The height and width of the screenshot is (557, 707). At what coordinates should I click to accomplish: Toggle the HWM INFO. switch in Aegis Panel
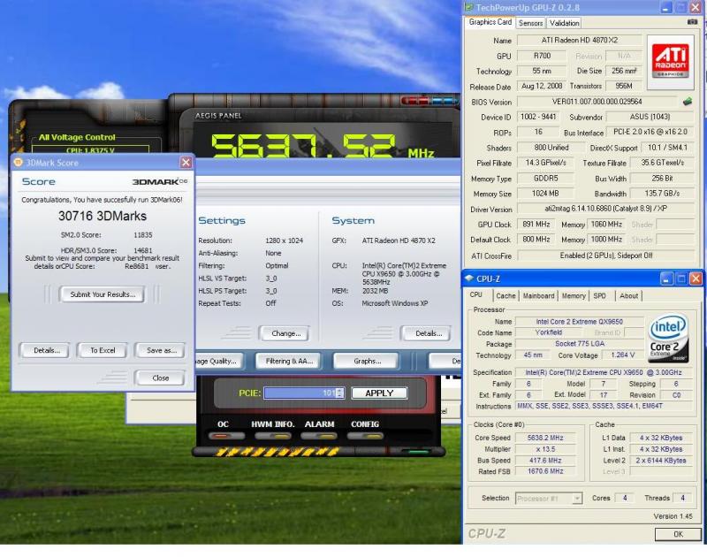click(272, 436)
